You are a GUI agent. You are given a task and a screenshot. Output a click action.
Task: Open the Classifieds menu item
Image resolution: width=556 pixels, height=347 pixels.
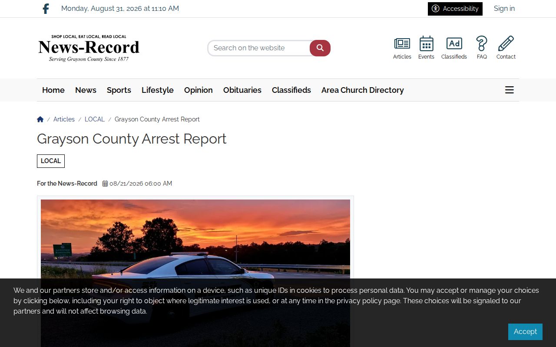[x=291, y=90]
